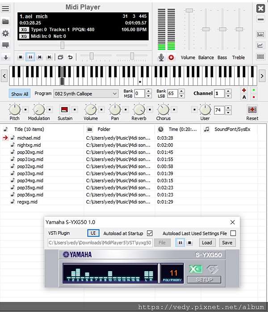Click the Show All button
The width and height of the screenshot is (268, 312).
coord(20,94)
